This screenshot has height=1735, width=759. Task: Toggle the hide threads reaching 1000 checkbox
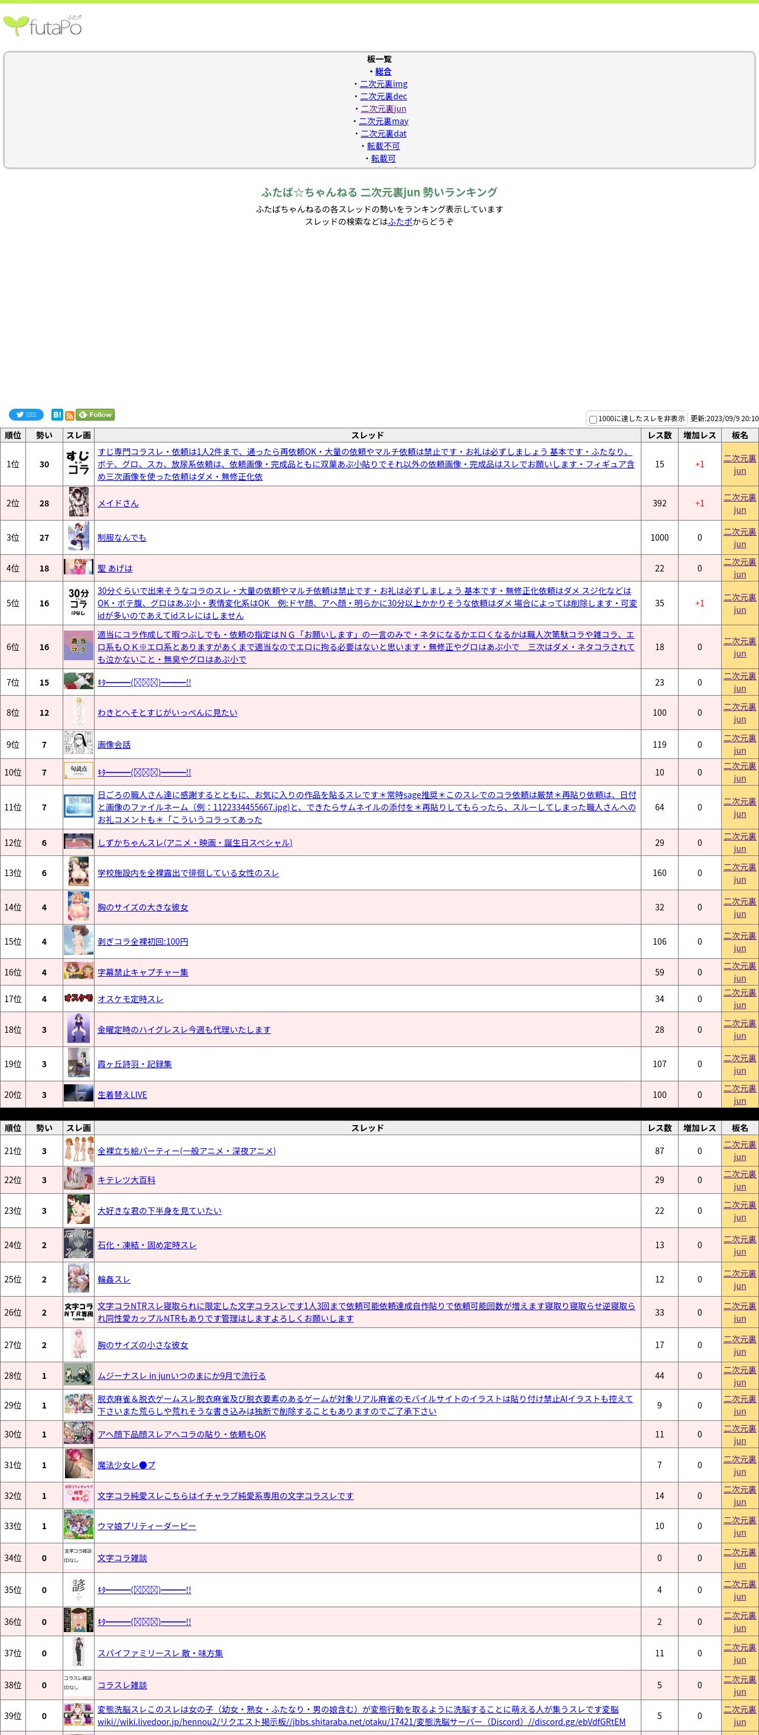593,419
